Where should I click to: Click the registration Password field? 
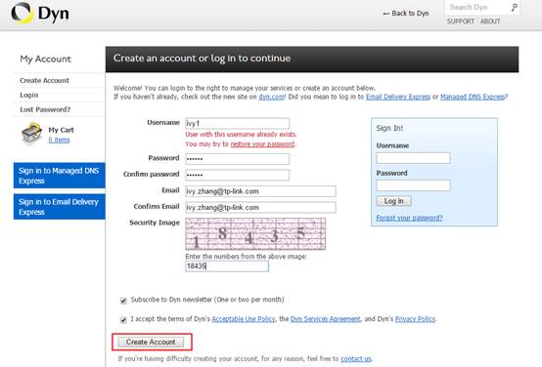[x=237, y=159]
